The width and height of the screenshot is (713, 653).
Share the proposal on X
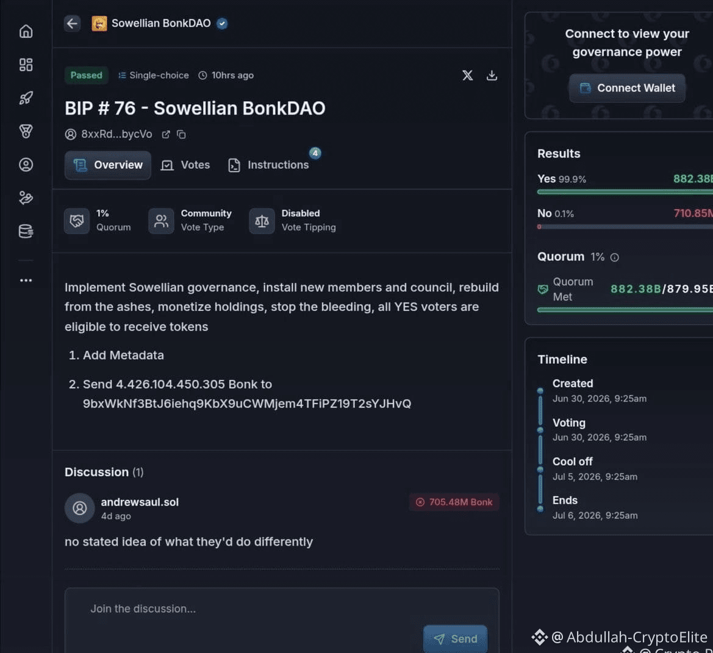coord(467,76)
